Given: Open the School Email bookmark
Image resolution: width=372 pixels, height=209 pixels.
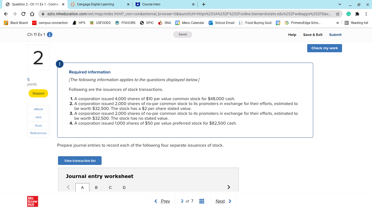Looking at the screenshot, I should click(x=222, y=23).
